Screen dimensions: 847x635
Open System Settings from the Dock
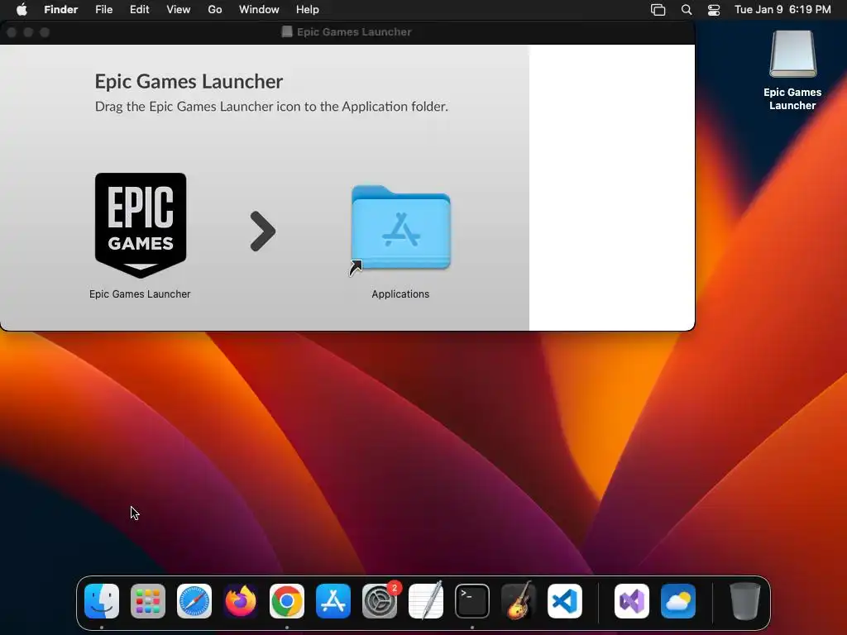click(x=379, y=601)
